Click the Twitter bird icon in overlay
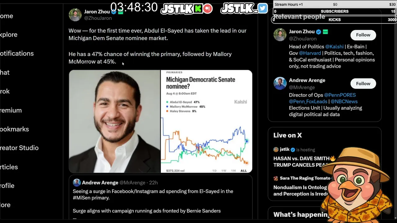Image resolution: width=397 pixels, height=223 pixels. (x=262, y=8)
